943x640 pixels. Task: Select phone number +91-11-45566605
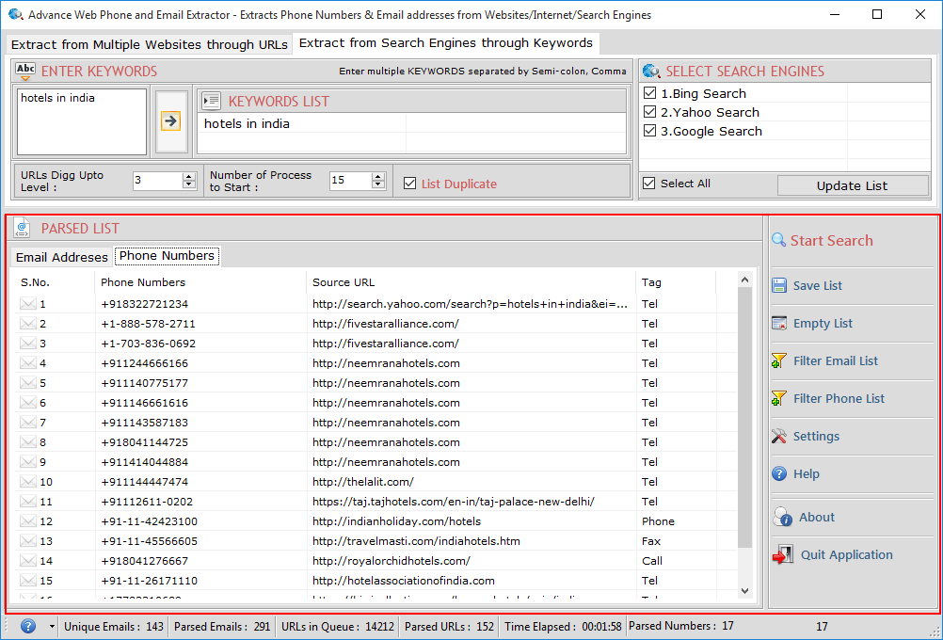149,541
